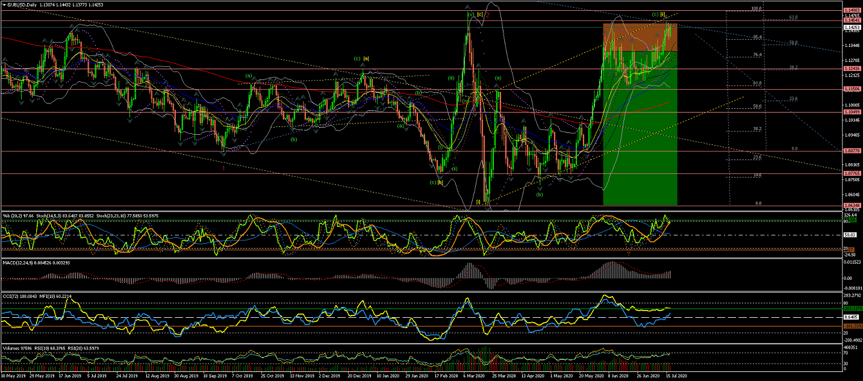Select the 1.06348 bottom price level tag
The image size is (863, 381).
point(853,205)
